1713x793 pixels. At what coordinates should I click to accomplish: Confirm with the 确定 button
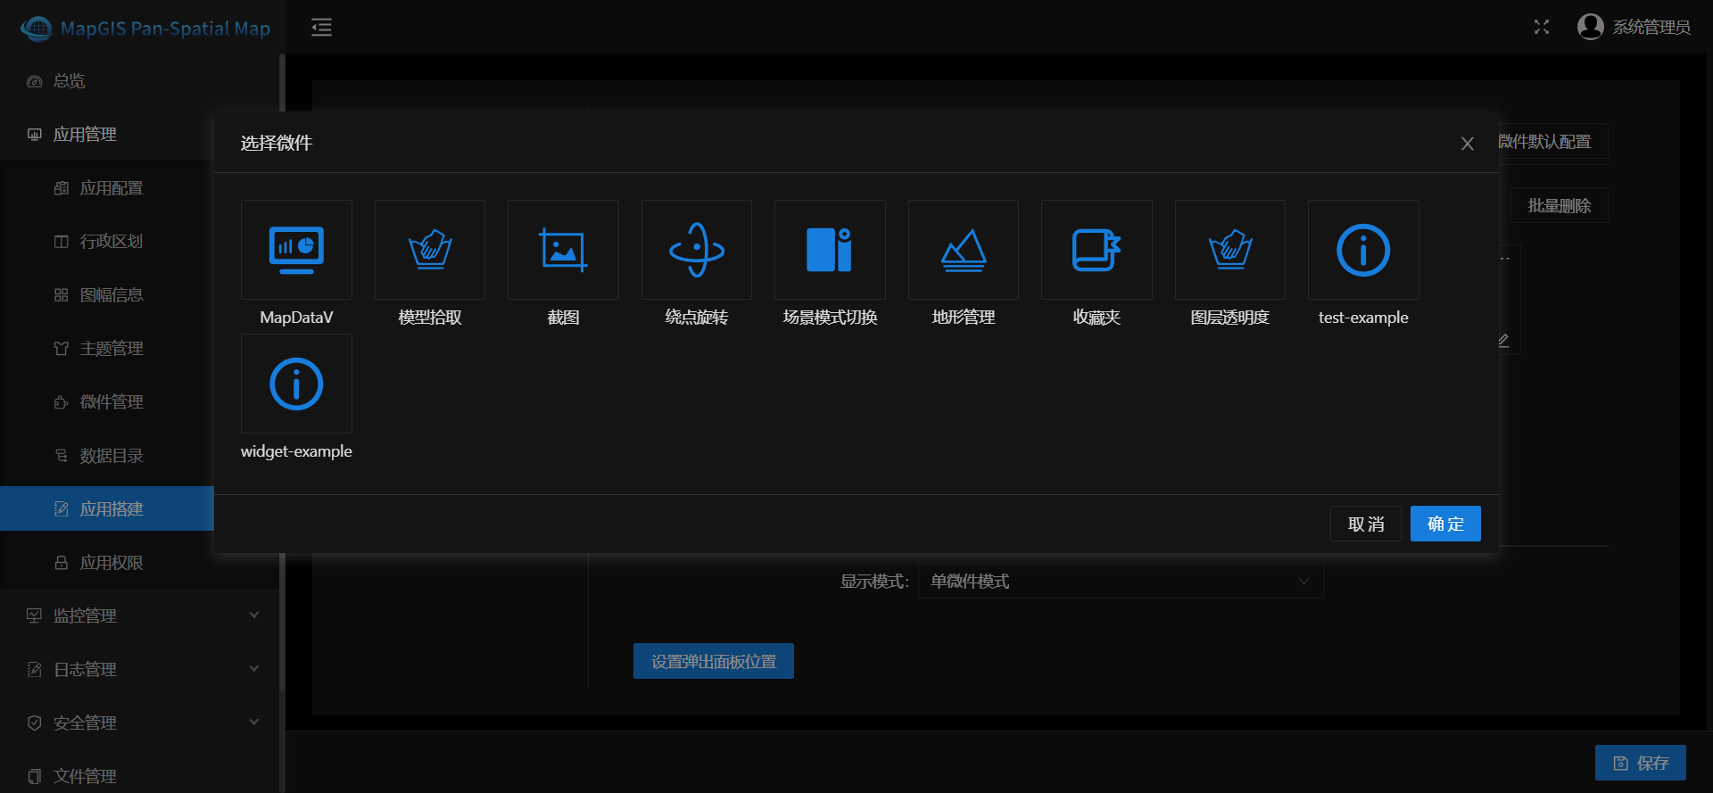coord(1445,524)
